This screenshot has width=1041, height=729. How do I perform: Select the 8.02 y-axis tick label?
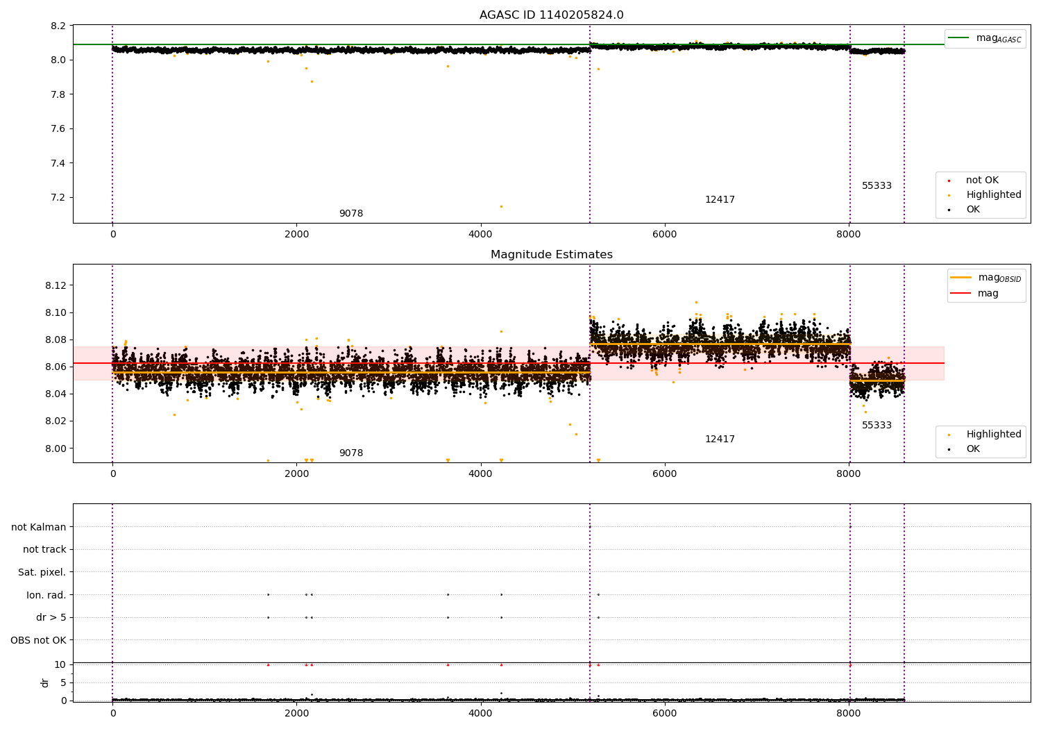pyautogui.click(x=56, y=421)
